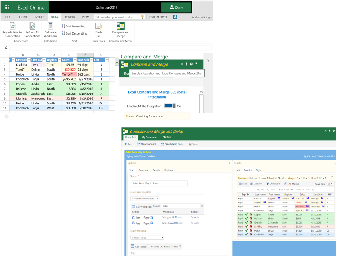The image size is (337, 256).
Task: Close the compare summary message
Action: pyautogui.click(x=332, y=178)
